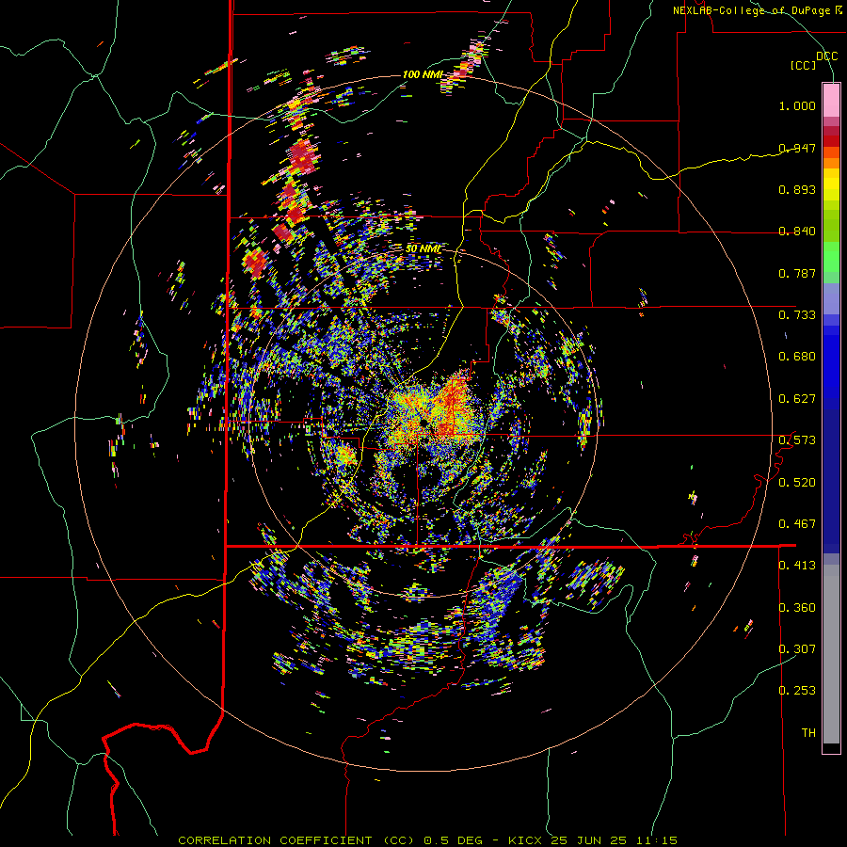Click the 0.253 legend value
The image size is (847, 847).
797,691
